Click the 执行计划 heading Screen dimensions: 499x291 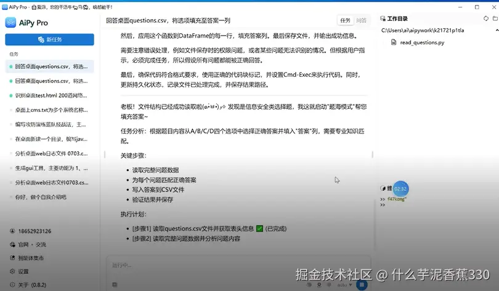coord(133,214)
